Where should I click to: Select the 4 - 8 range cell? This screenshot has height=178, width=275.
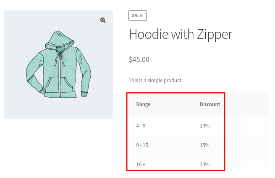click(141, 125)
